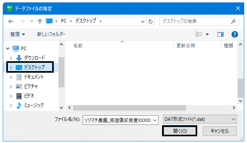The height and width of the screenshot is (143, 247).
Task: Select PC in the navigation tree
Action: click(24, 48)
